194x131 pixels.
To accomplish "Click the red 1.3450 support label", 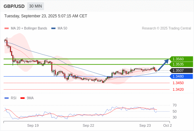I will click(178, 83).
